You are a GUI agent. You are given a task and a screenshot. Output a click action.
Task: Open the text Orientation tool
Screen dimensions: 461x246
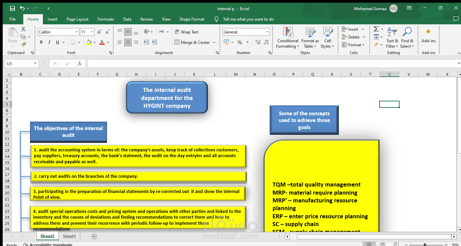147,32
